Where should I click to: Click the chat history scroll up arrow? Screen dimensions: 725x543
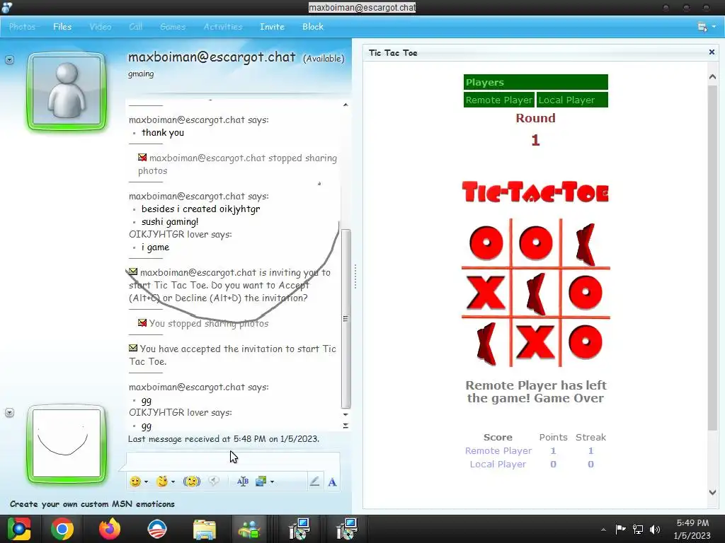pos(346,105)
